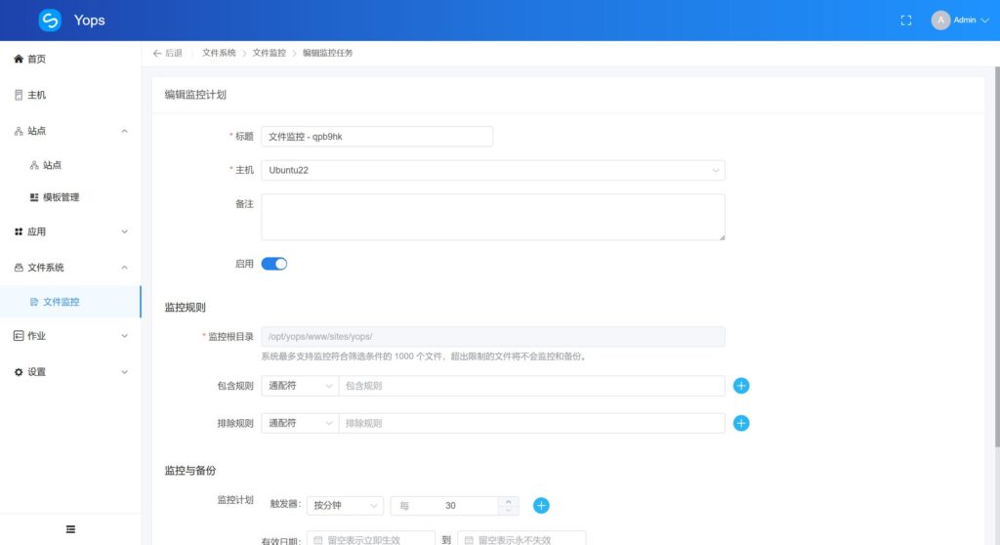Add a monitoring schedule trigger with plus icon
Screen dimensions: 1000x545
point(541,506)
